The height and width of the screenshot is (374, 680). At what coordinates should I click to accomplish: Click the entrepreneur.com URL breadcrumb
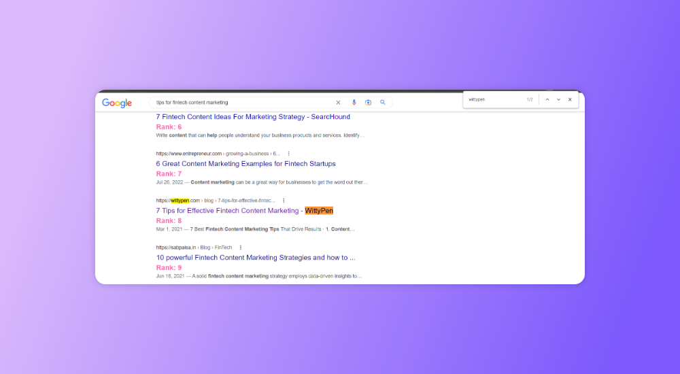coord(218,154)
